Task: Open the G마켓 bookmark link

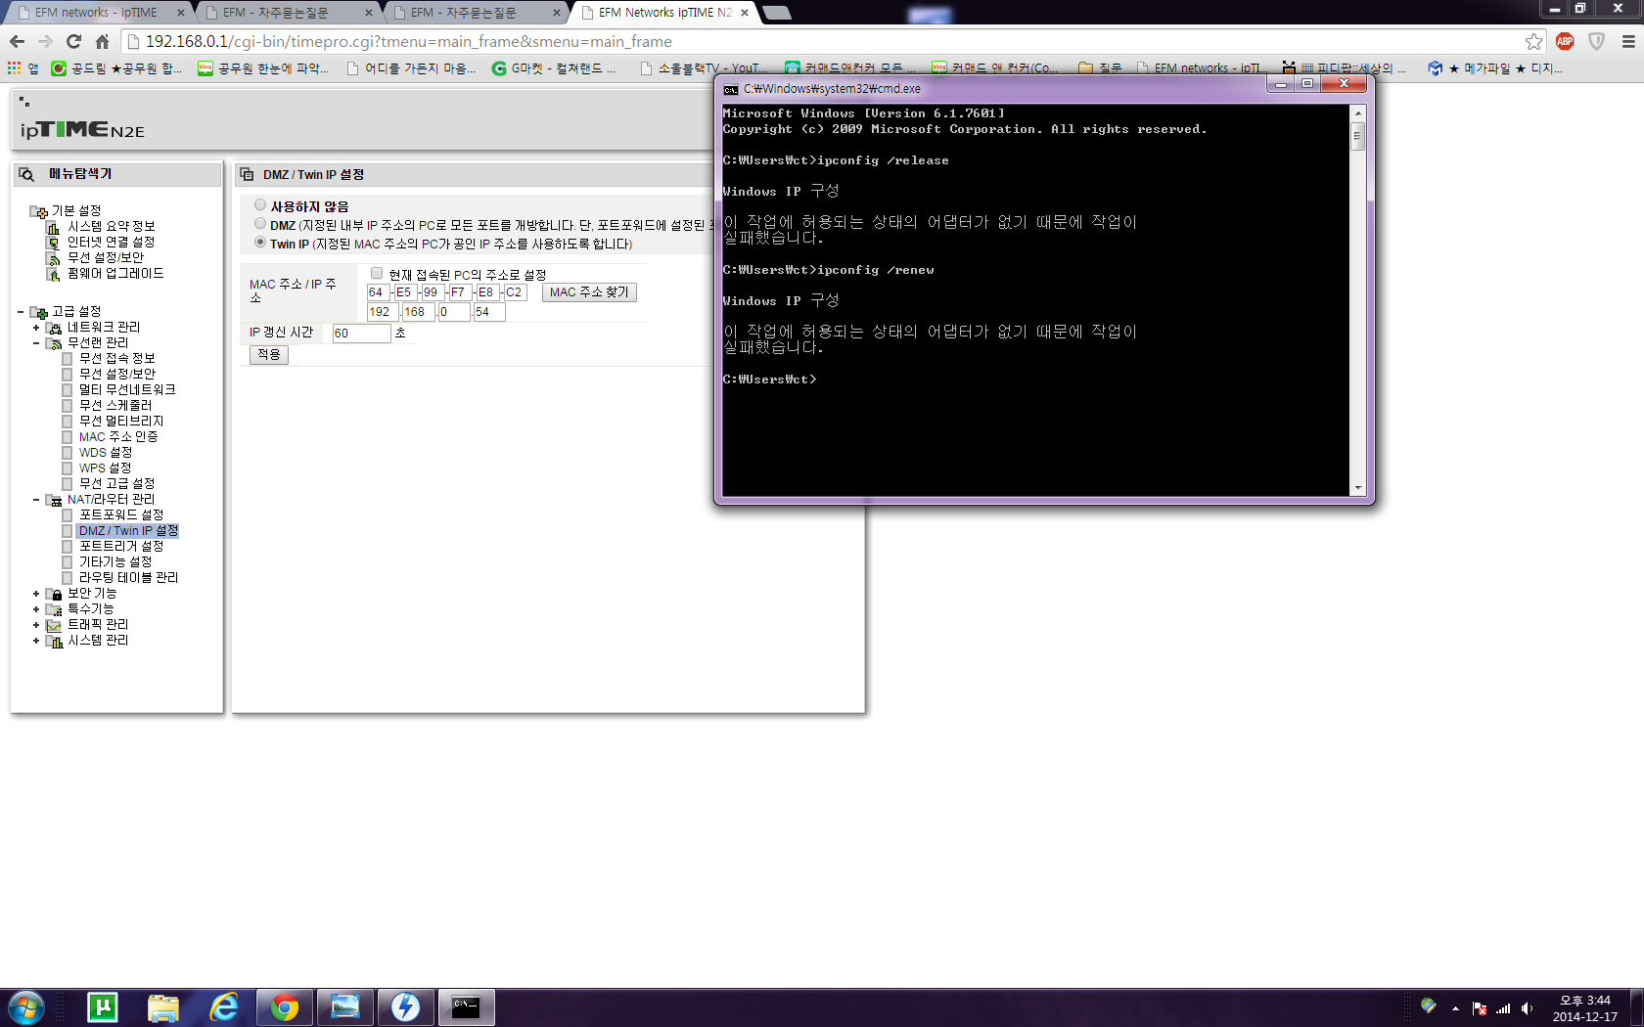Action: pos(554,68)
